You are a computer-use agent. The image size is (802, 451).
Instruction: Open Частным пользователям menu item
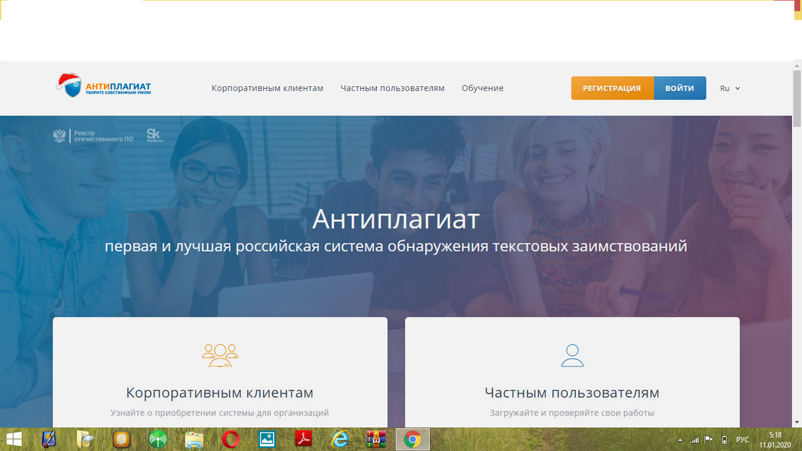point(392,88)
